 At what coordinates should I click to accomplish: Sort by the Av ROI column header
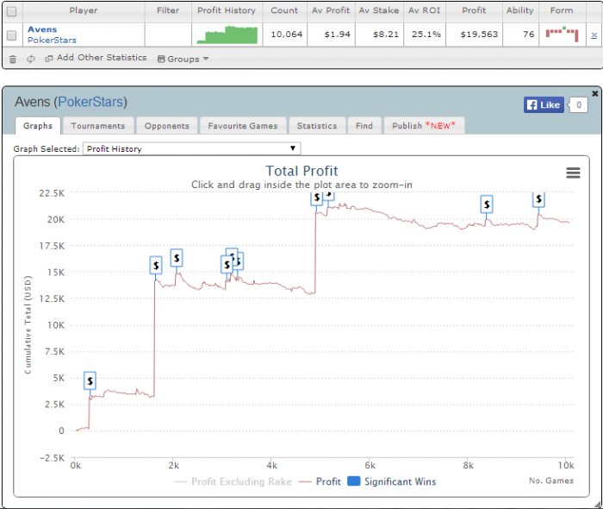click(x=424, y=10)
